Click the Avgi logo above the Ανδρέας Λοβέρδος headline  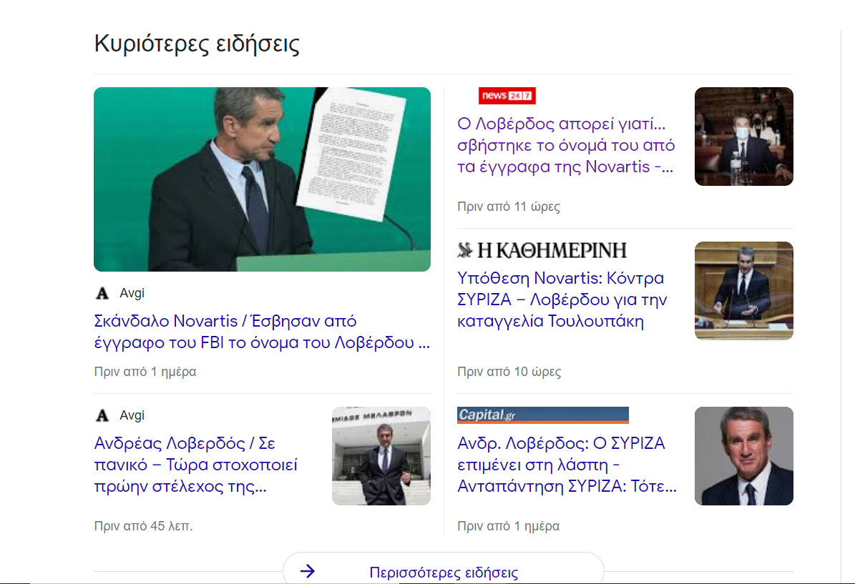point(102,415)
